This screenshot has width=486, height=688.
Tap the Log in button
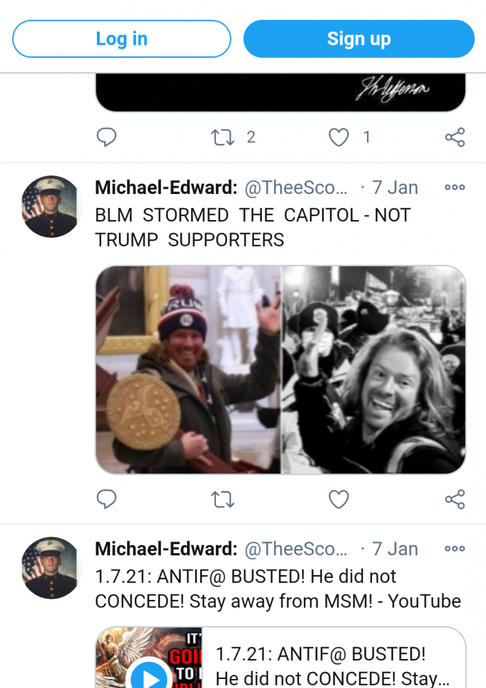click(x=122, y=39)
